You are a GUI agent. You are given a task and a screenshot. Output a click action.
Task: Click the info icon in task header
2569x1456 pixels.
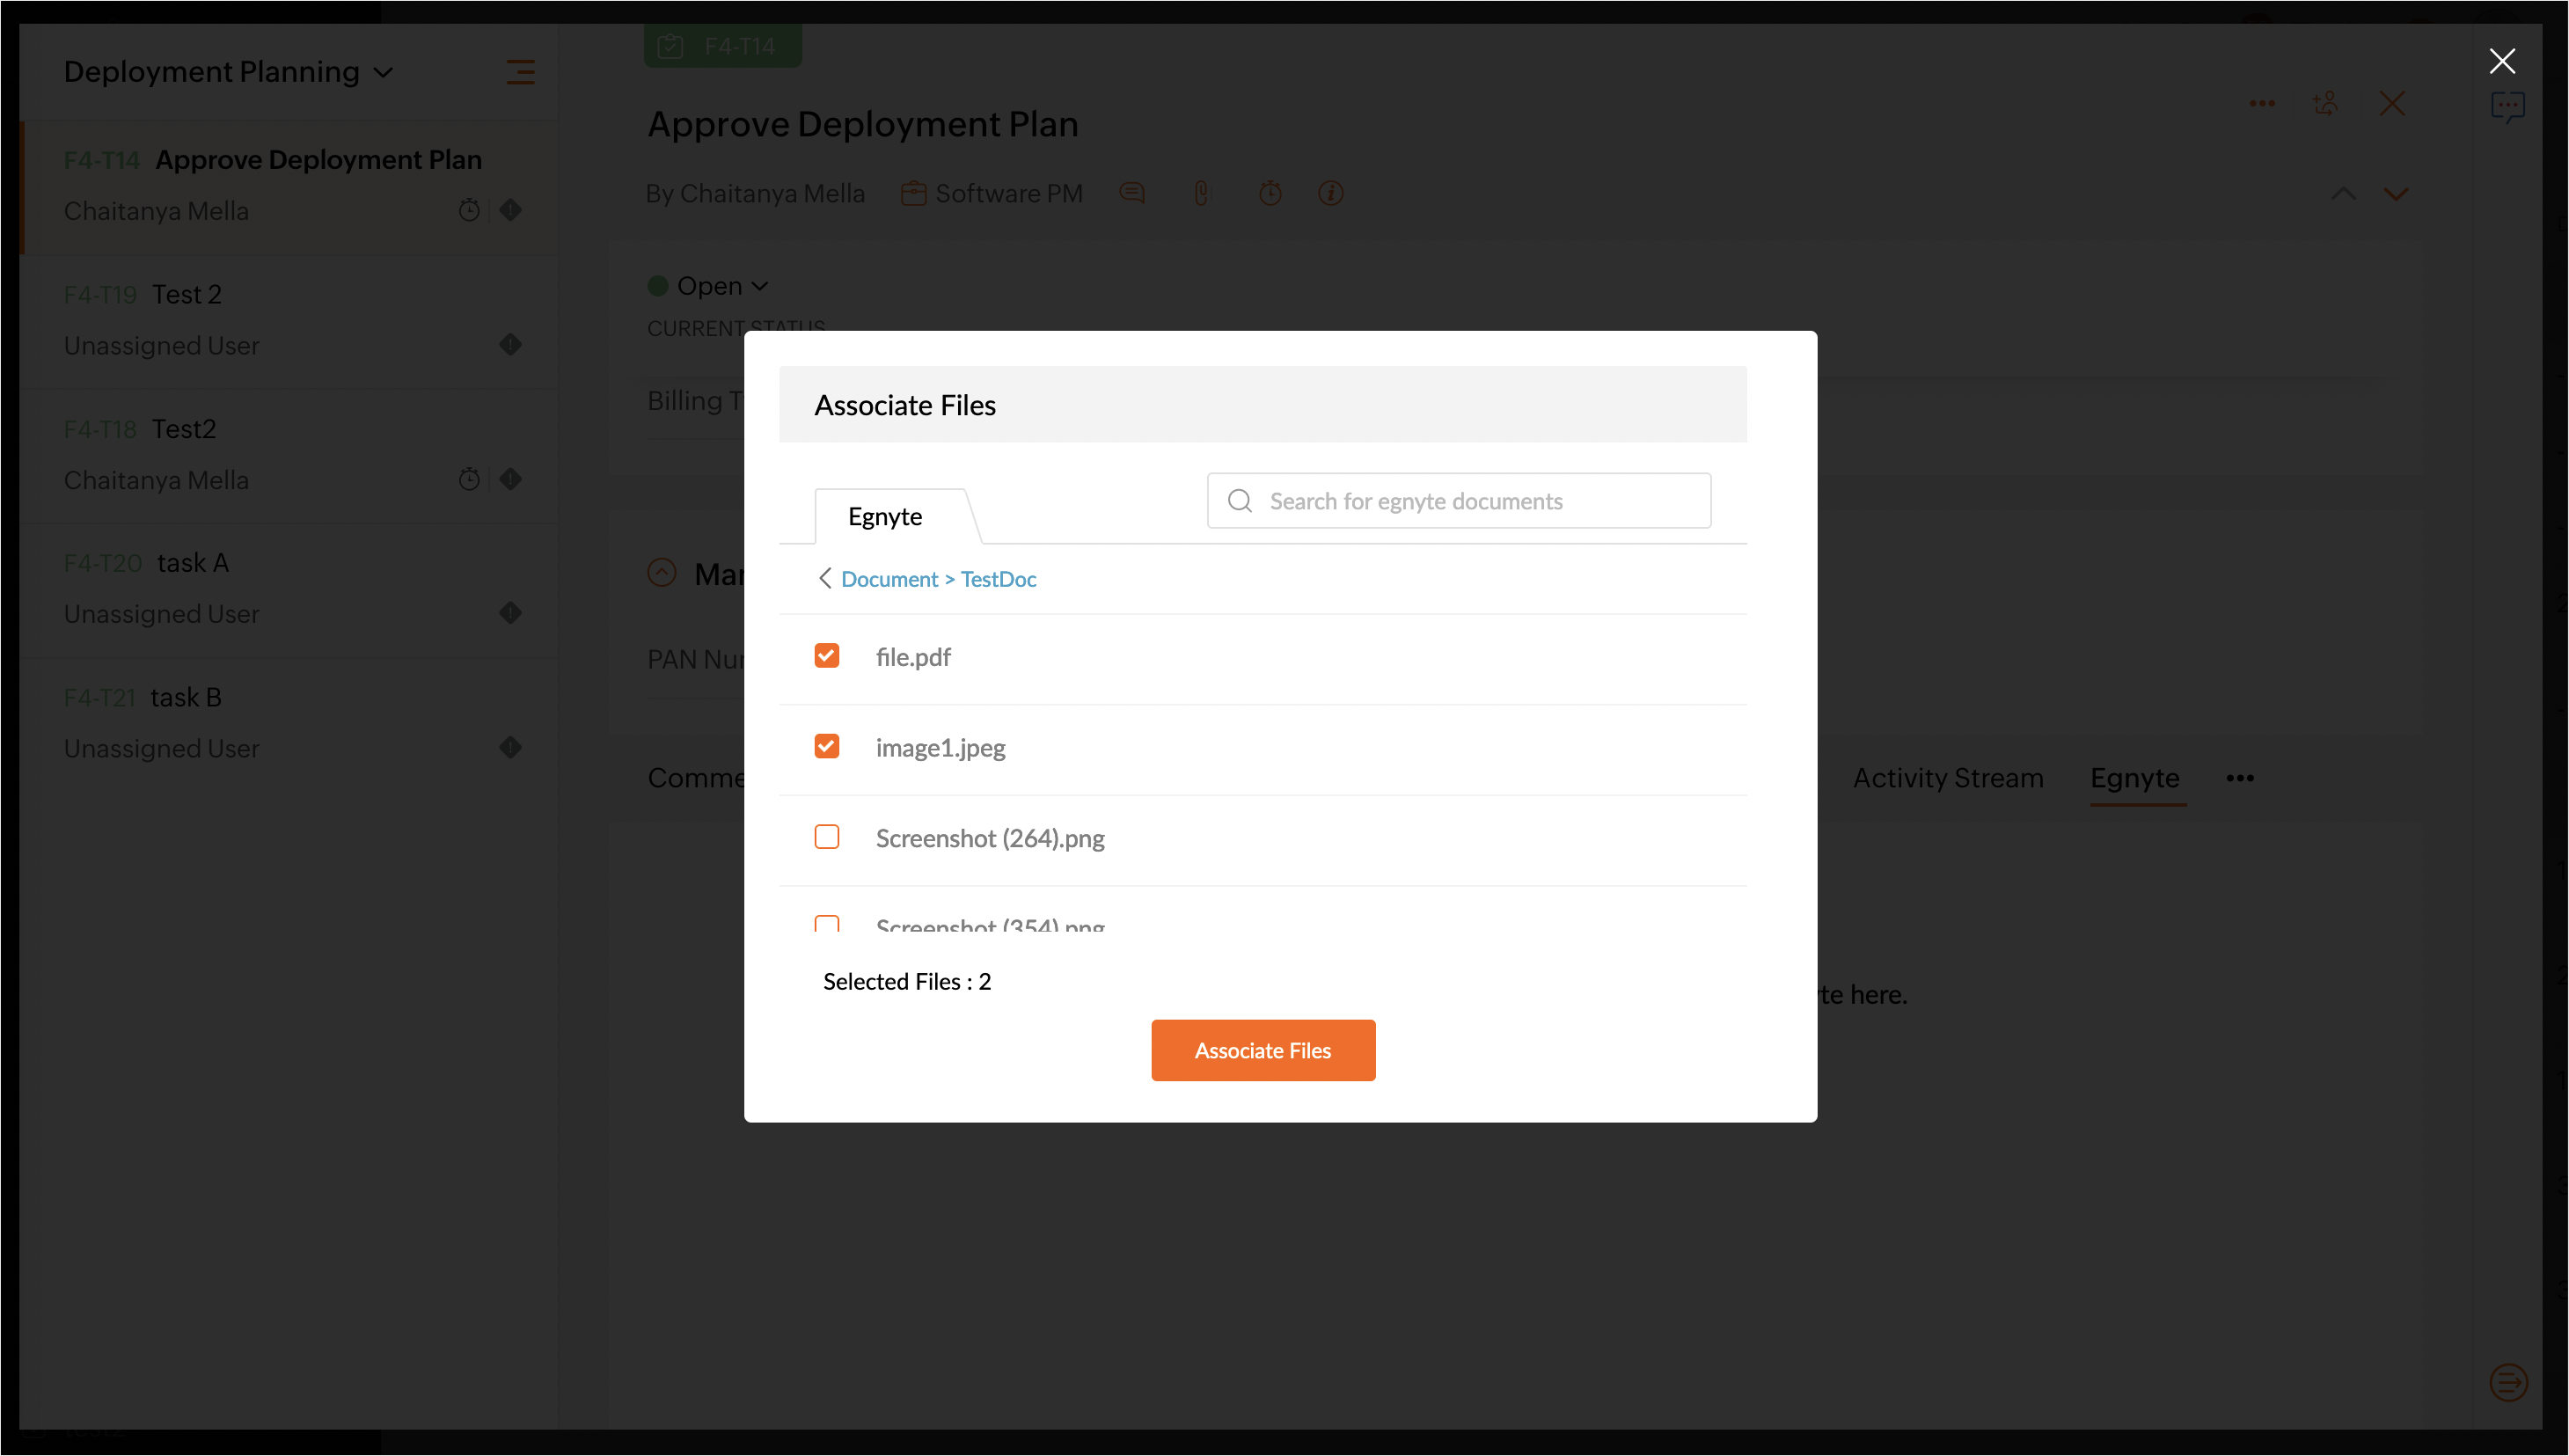1330,193
